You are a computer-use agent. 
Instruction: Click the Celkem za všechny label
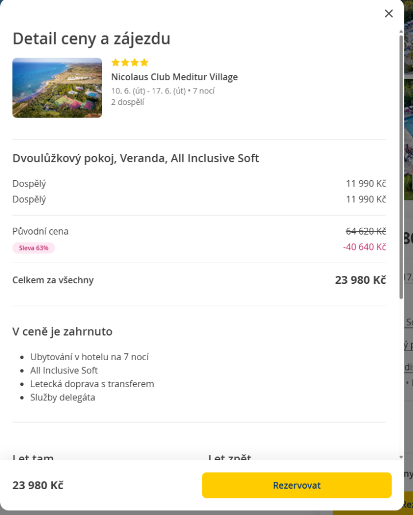pyautogui.click(x=53, y=280)
